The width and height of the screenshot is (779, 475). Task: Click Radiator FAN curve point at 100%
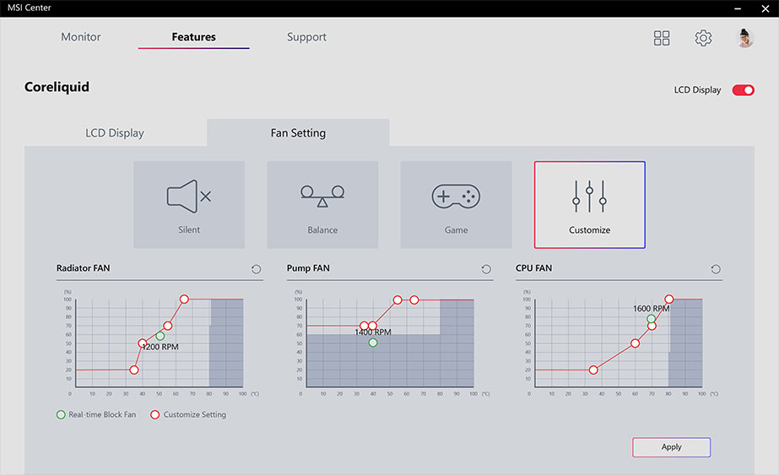(x=184, y=299)
